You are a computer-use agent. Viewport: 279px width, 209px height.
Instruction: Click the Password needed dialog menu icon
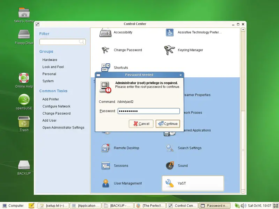(x=98, y=75)
